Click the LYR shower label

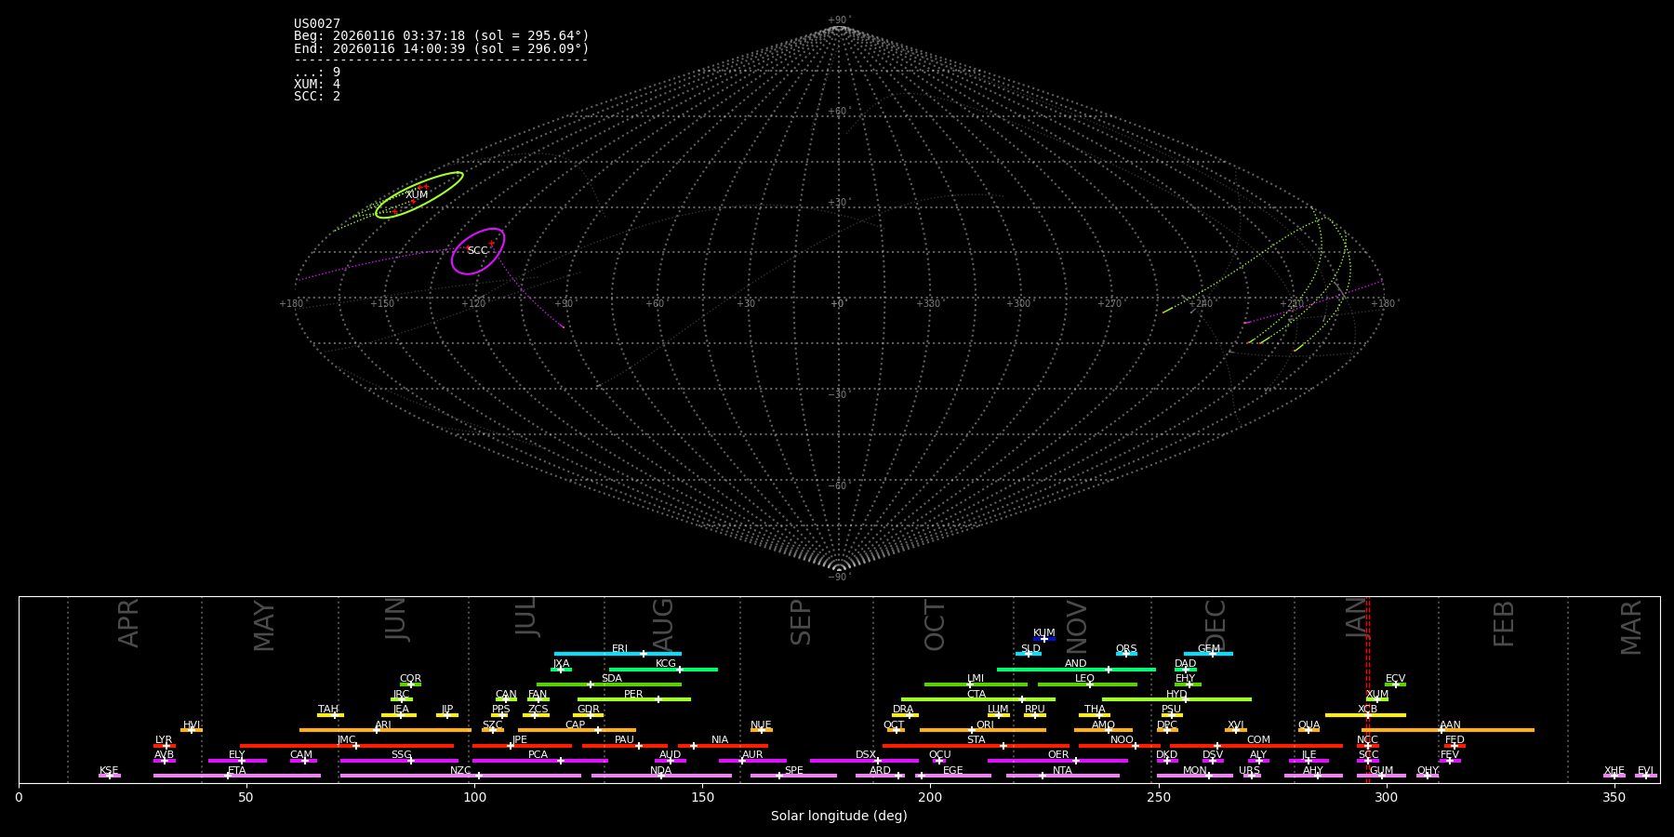pos(164,740)
